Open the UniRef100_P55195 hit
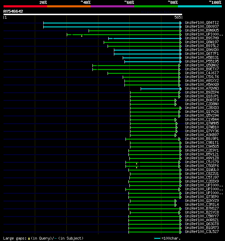Image resolution: width=225 pixels, height=241 pixels. pos(202,61)
